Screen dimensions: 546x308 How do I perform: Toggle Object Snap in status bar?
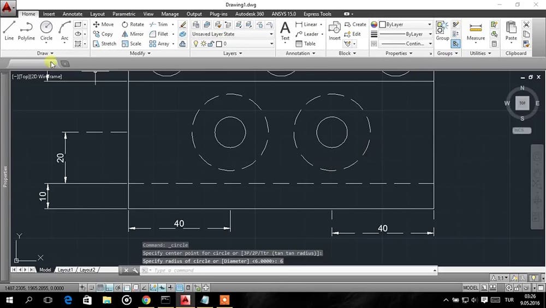pyautogui.click(x=127, y=287)
